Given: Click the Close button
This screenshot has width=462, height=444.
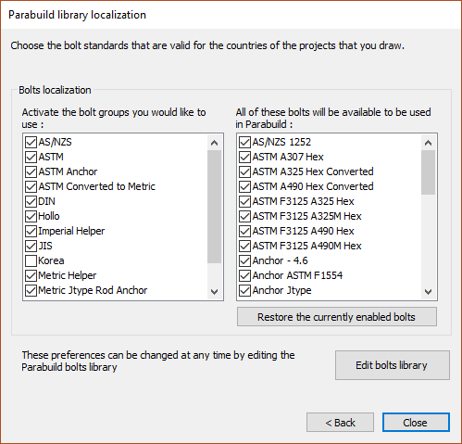Looking at the screenshot, I should pyautogui.click(x=416, y=423).
